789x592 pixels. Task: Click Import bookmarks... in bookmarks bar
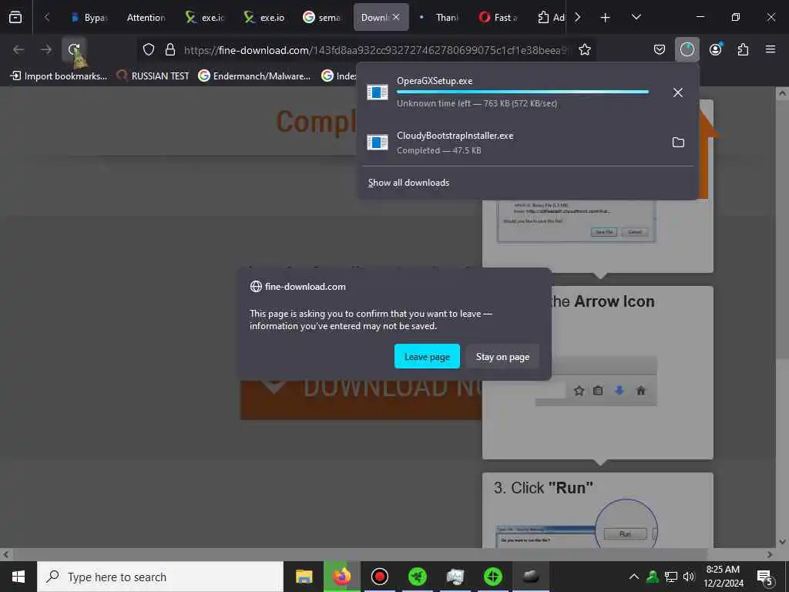59,76
